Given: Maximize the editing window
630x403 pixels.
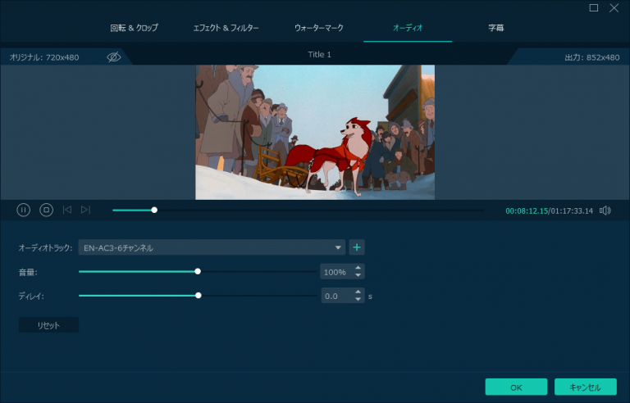Looking at the screenshot, I should (x=594, y=8).
